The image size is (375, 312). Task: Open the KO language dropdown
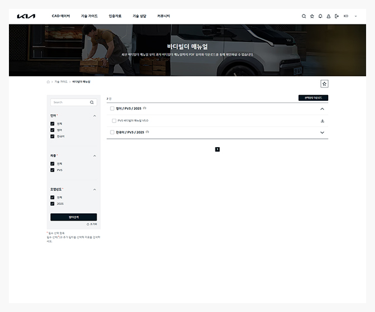tap(350, 16)
